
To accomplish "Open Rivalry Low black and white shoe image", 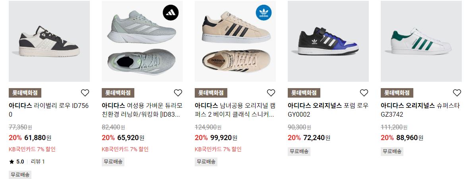I will coord(49,41).
